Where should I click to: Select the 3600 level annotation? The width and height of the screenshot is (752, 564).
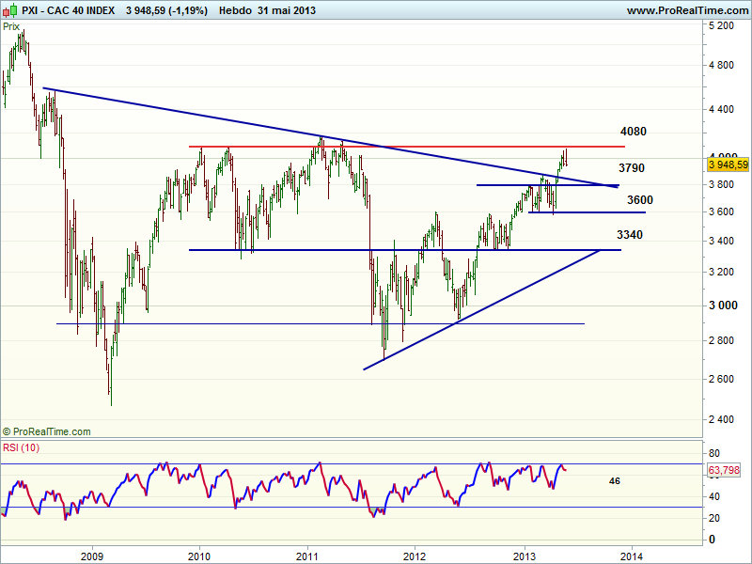[640, 200]
